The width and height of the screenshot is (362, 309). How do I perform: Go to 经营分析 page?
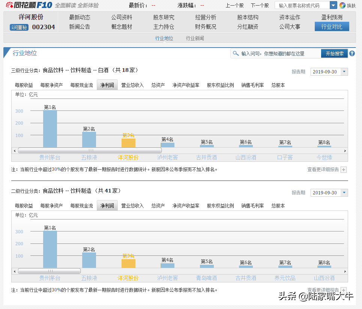pos(206,17)
